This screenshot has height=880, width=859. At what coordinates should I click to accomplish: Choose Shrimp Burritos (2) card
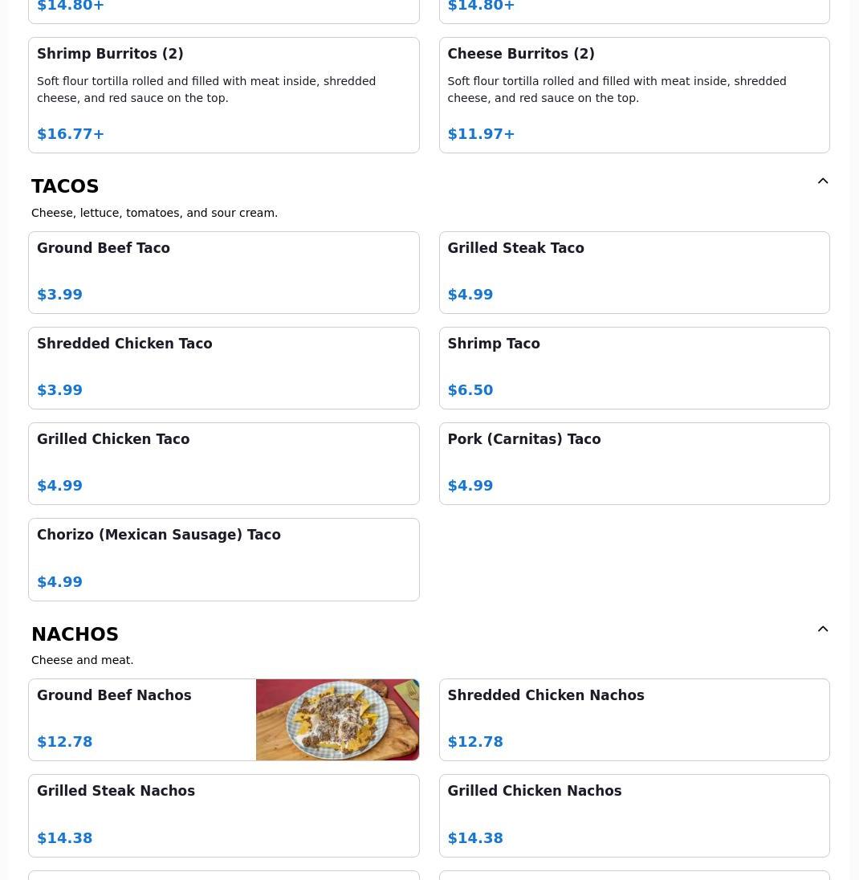tap(224, 95)
